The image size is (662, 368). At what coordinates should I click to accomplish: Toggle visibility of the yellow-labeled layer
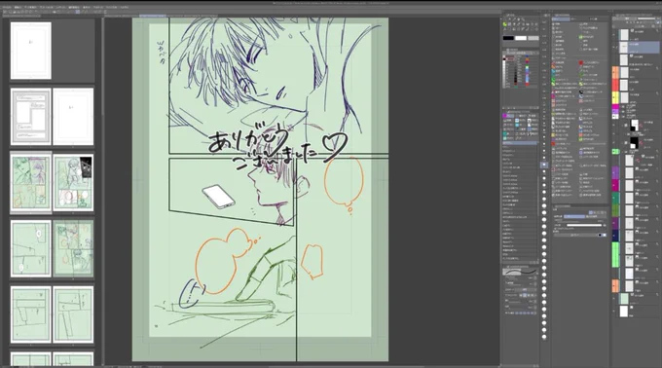coord(615,97)
